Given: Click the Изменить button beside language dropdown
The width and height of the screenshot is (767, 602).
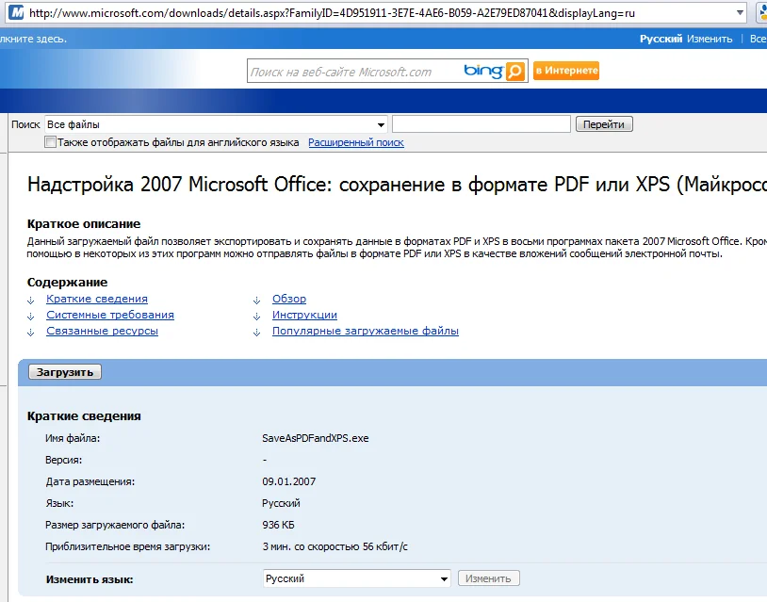Looking at the screenshot, I should [489, 578].
